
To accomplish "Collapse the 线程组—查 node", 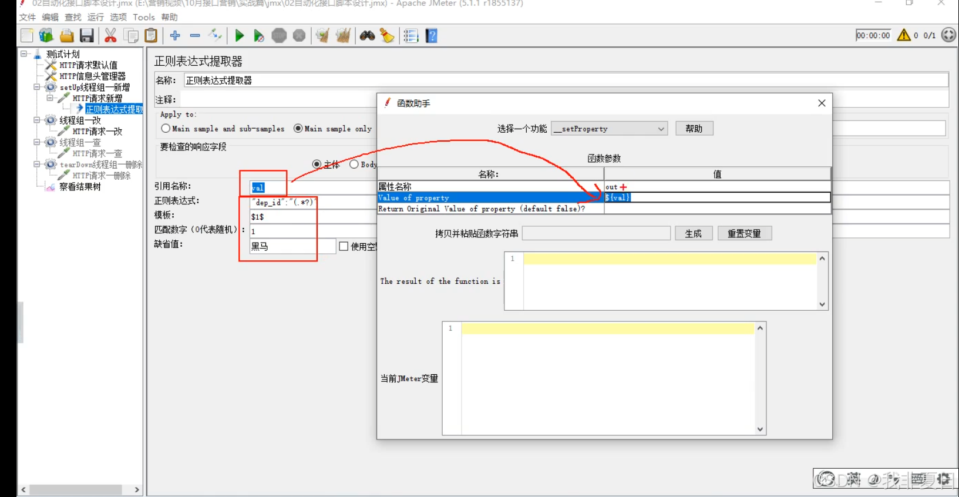I will 36,142.
